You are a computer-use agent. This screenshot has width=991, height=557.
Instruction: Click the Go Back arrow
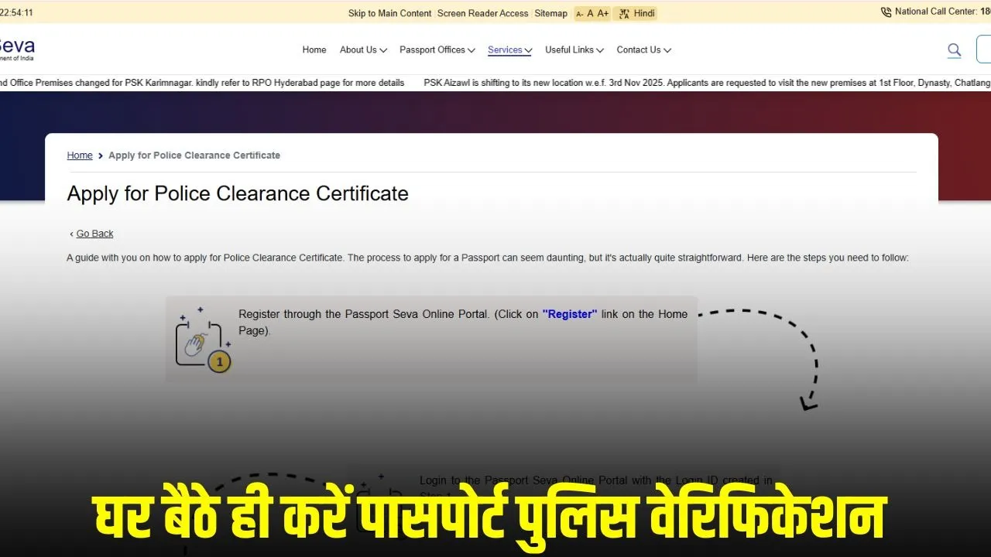coord(71,233)
